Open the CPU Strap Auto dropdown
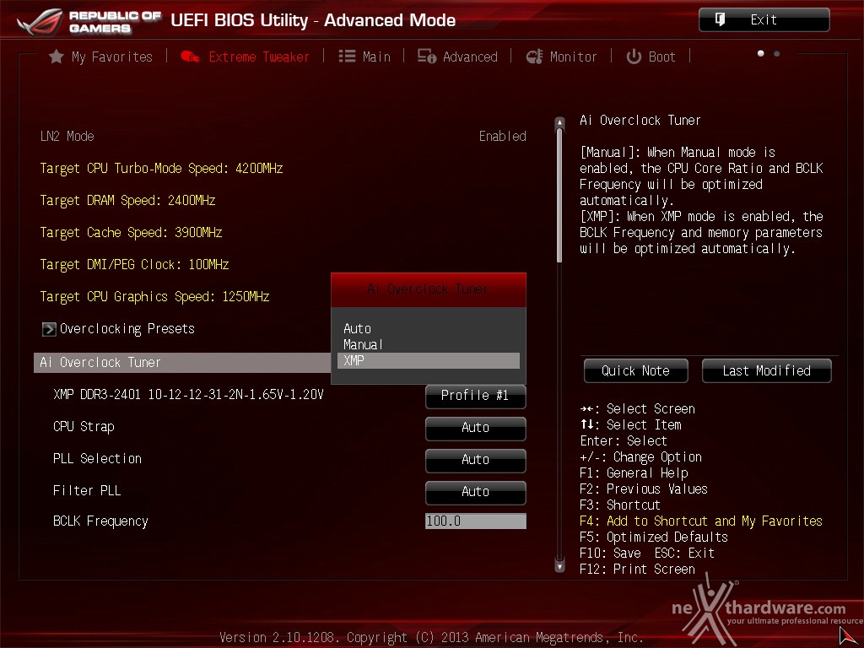 [476, 428]
